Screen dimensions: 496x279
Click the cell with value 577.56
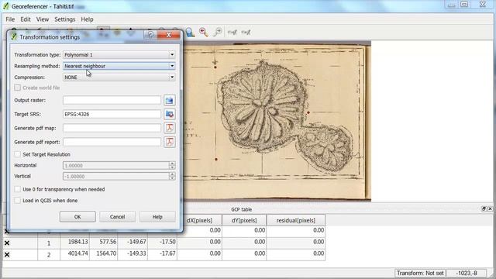(104, 242)
